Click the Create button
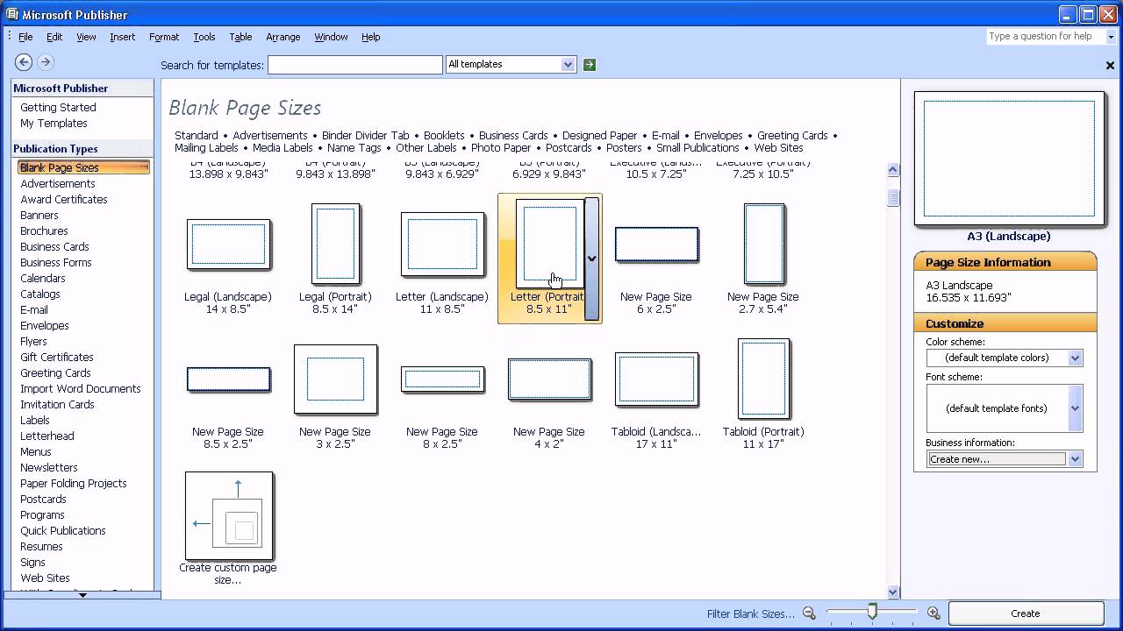This screenshot has width=1123, height=631. tap(1026, 613)
